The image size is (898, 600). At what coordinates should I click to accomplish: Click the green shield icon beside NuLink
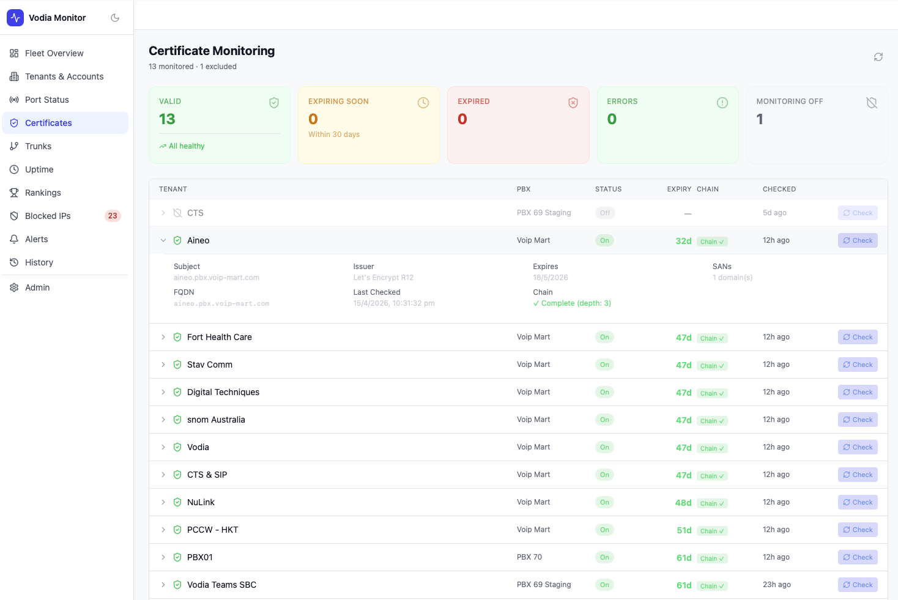177,502
